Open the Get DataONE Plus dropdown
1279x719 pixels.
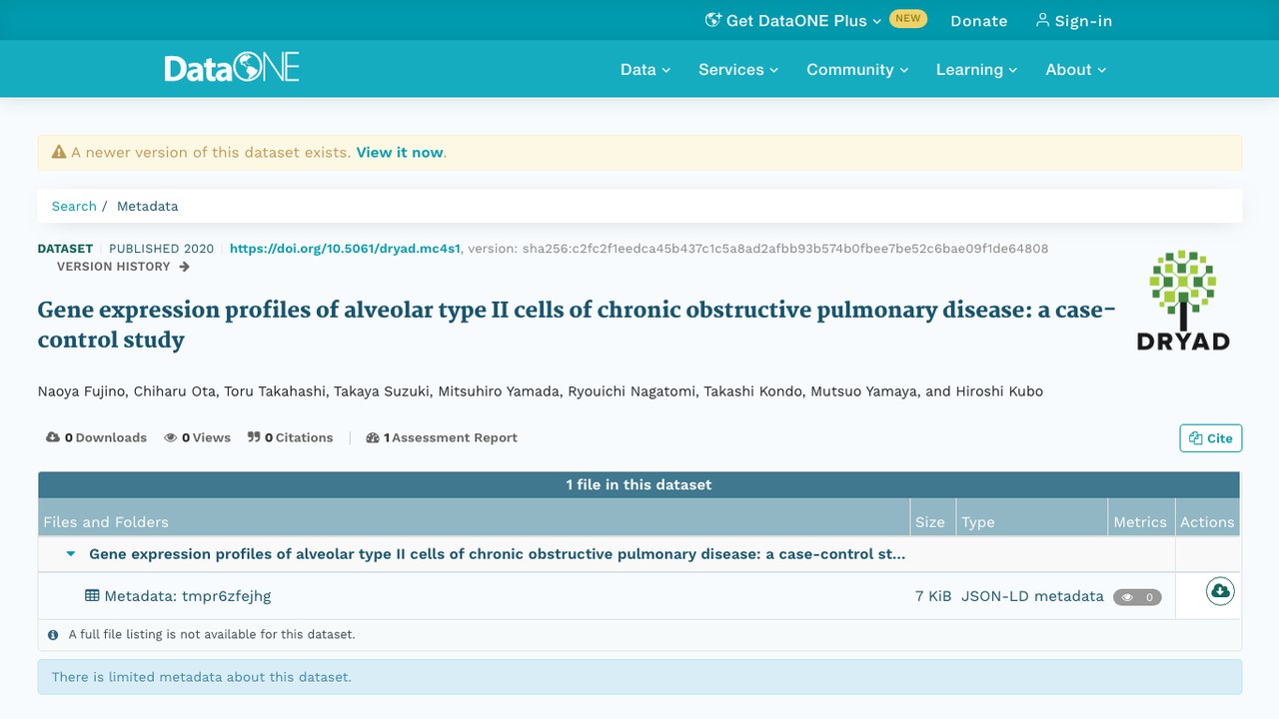click(x=794, y=20)
